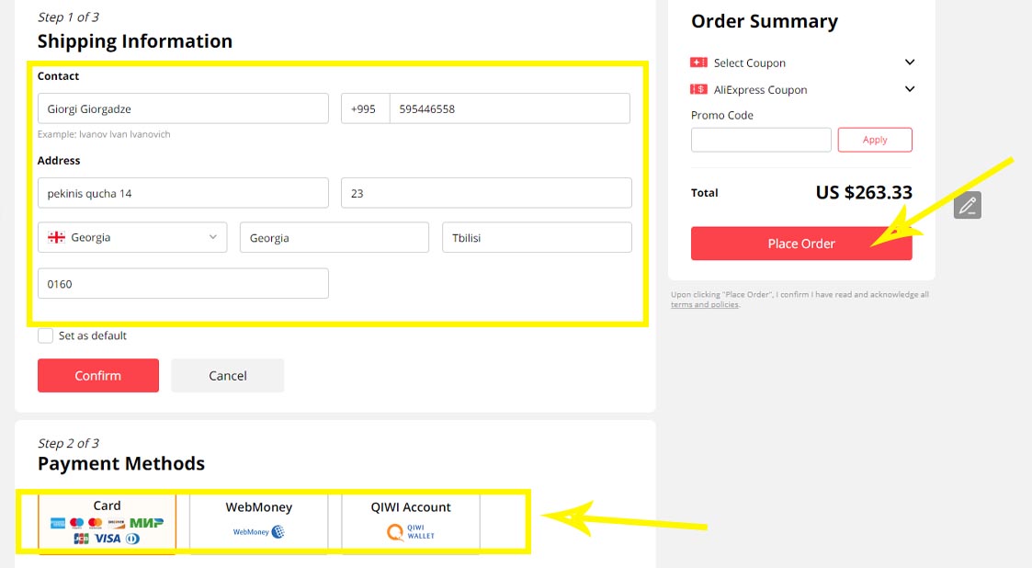The height and width of the screenshot is (568, 1032).
Task: Click the Promo Code input field
Action: (x=761, y=140)
